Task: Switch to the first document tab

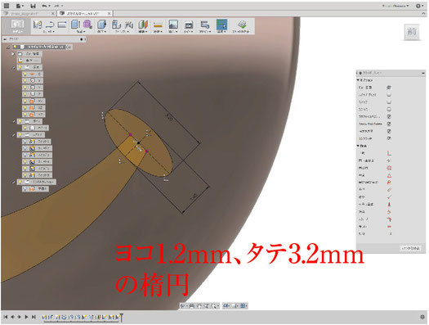Action: click(x=26, y=13)
